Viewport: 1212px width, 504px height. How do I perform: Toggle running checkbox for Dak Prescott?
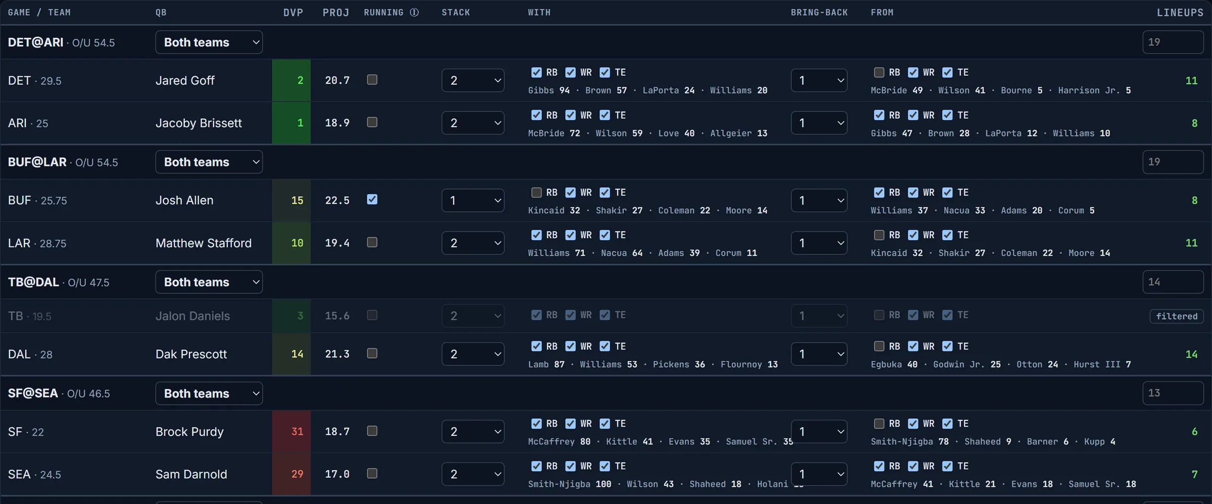[372, 353]
